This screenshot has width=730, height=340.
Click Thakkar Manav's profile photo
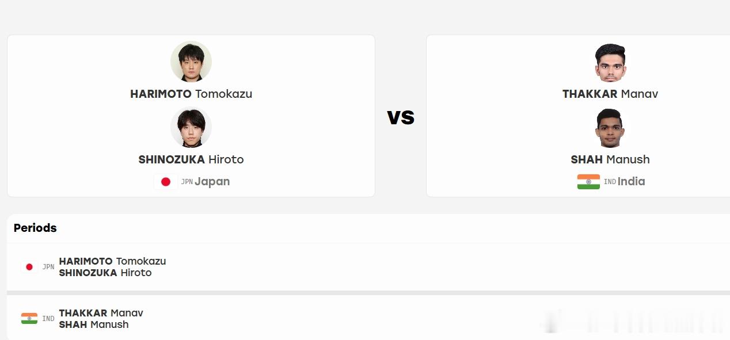tap(610, 62)
